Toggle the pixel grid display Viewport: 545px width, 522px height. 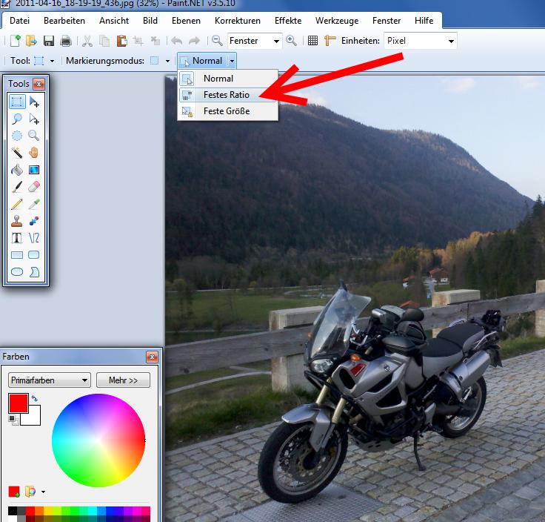point(312,41)
